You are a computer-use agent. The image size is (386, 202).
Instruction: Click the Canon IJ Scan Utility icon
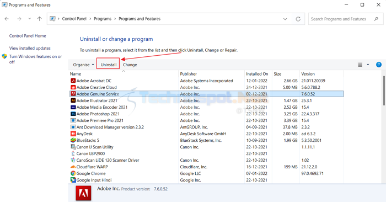[73, 147]
